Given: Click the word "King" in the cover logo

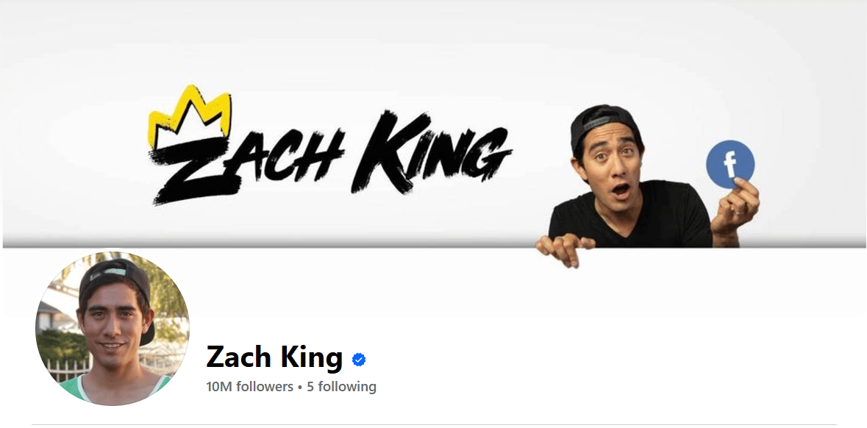Looking at the screenshot, I should [x=432, y=151].
